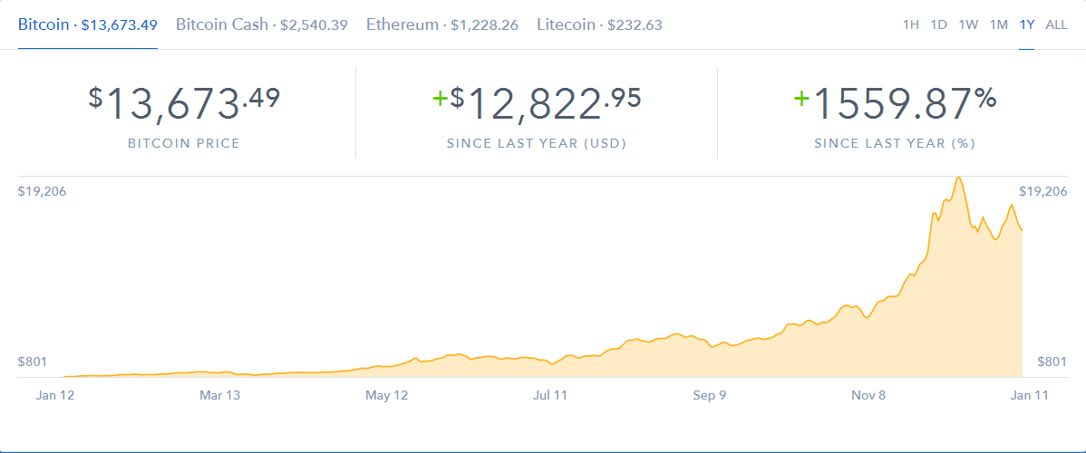Click the $13,673.49 Bitcoin price figure
The height and width of the screenshot is (453, 1086).
[184, 102]
